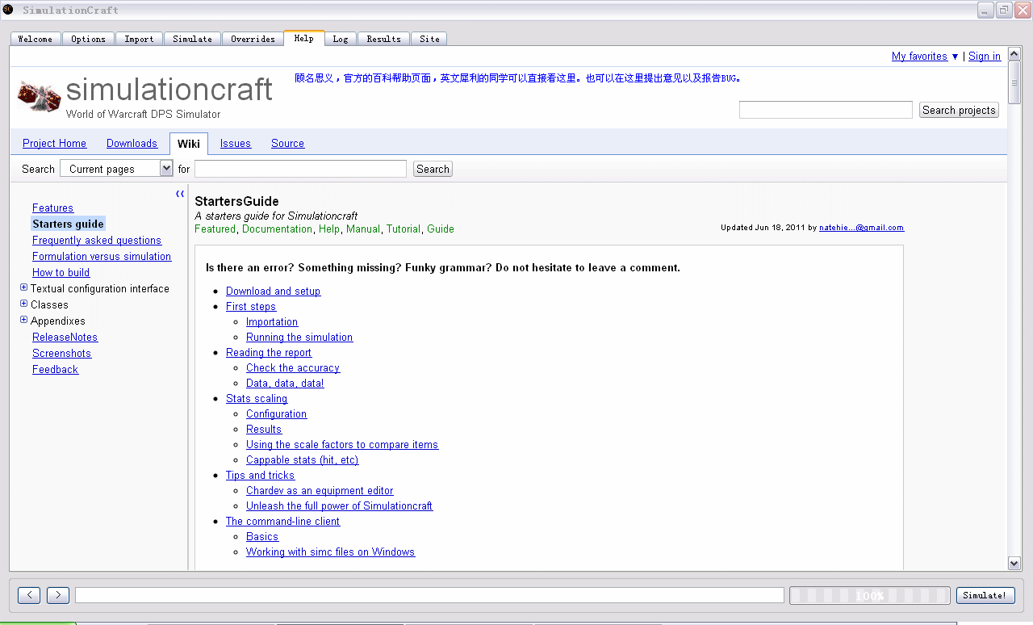Screen dimensions: 1033x625
Task: Open the Current pages search dropdown
Action: 116,169
